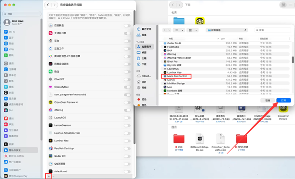Select the iMazing Profile Editor row
Image resolution: width=295 pixels, height=179 pixels.
pos(226,58)
